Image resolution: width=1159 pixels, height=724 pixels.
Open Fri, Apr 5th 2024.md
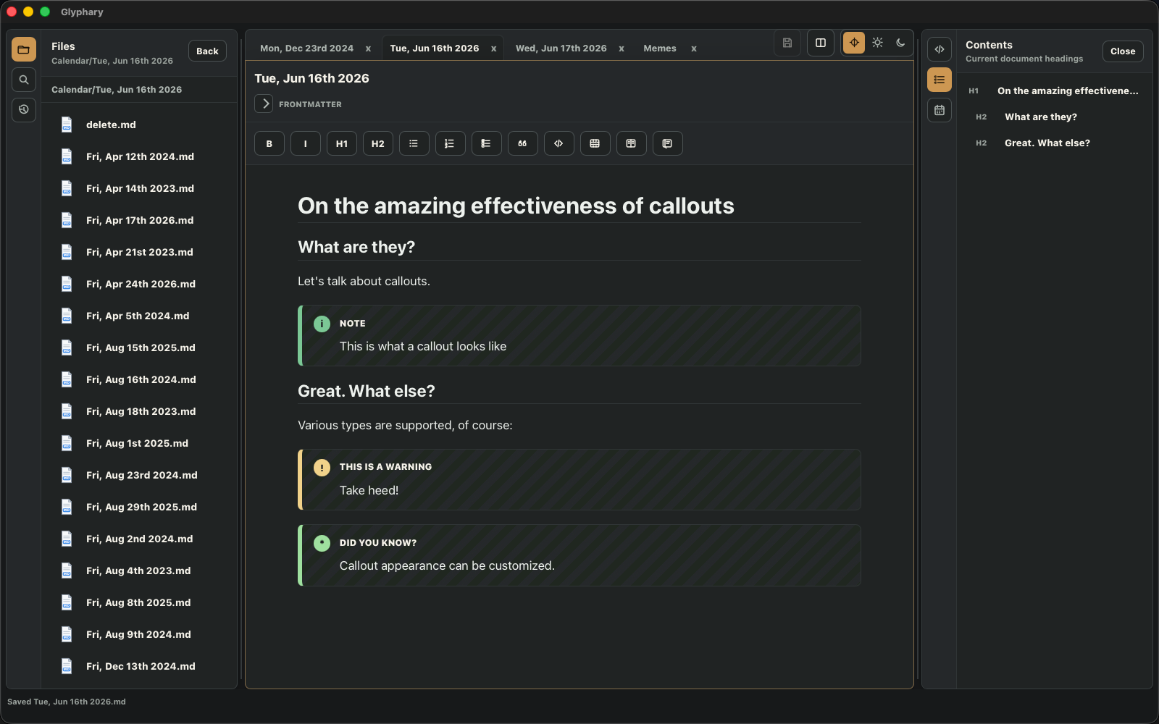139,316
